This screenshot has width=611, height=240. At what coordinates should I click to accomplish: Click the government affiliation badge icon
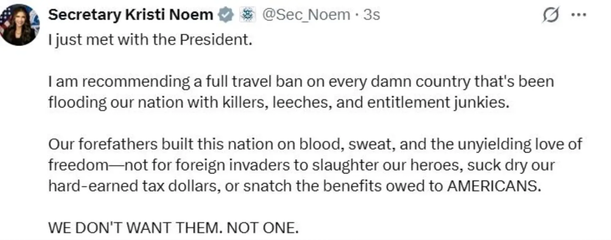coord(247,15)
